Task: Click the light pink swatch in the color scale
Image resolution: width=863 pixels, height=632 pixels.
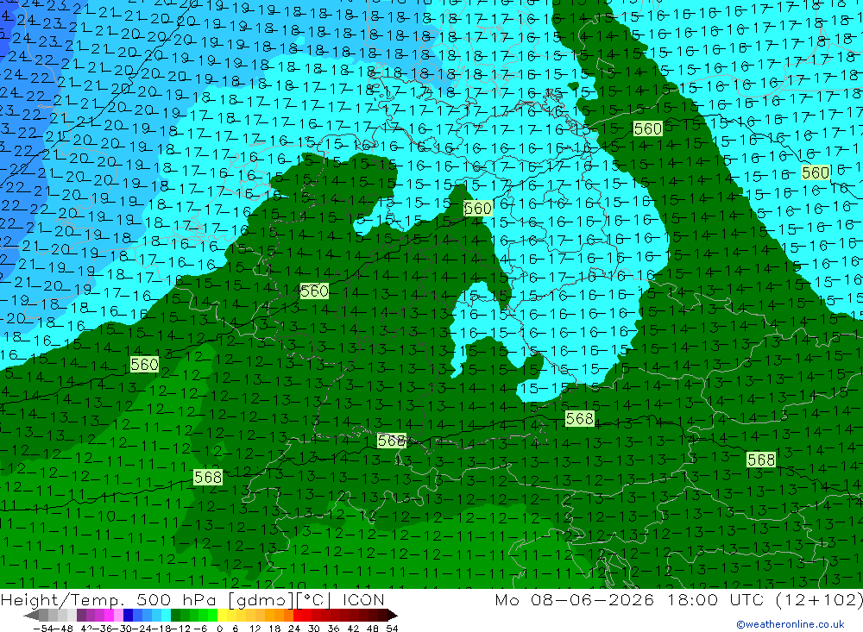Action: [119, 616]
